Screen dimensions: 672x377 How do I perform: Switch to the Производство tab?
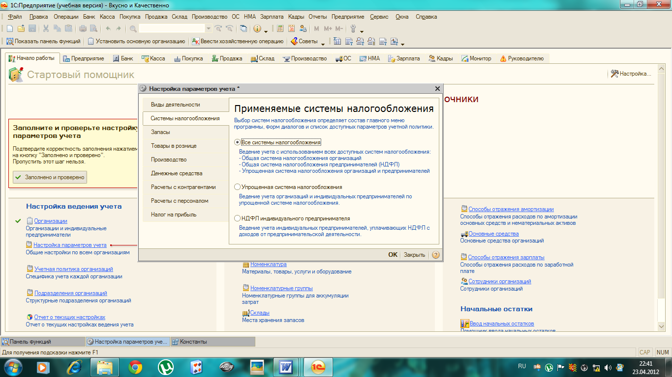[x=305, y=58]
